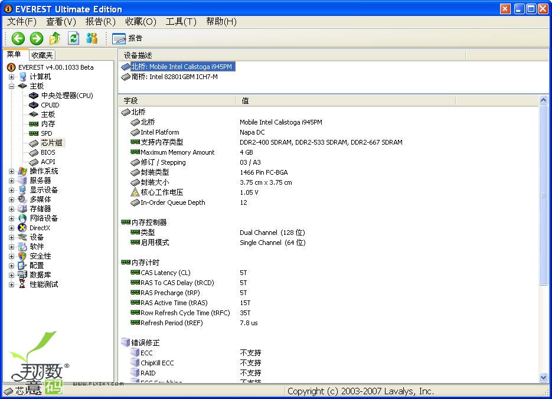
Task: Expand the 计算机 tree node
Action: [12, 77]
